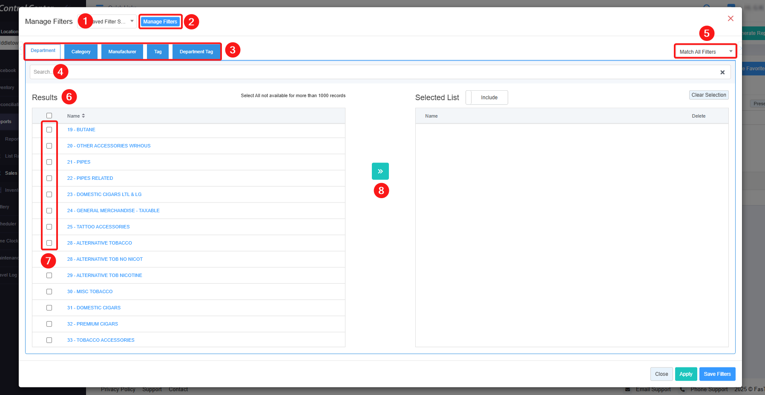Click the green Apply button

point(686,374)
